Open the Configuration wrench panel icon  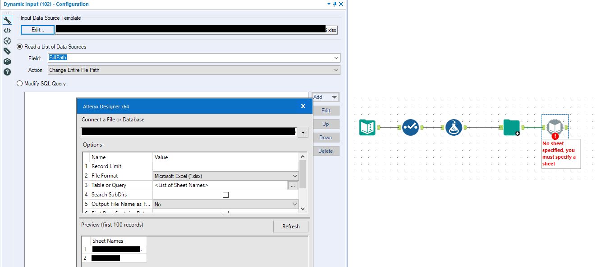pos(7,20)
